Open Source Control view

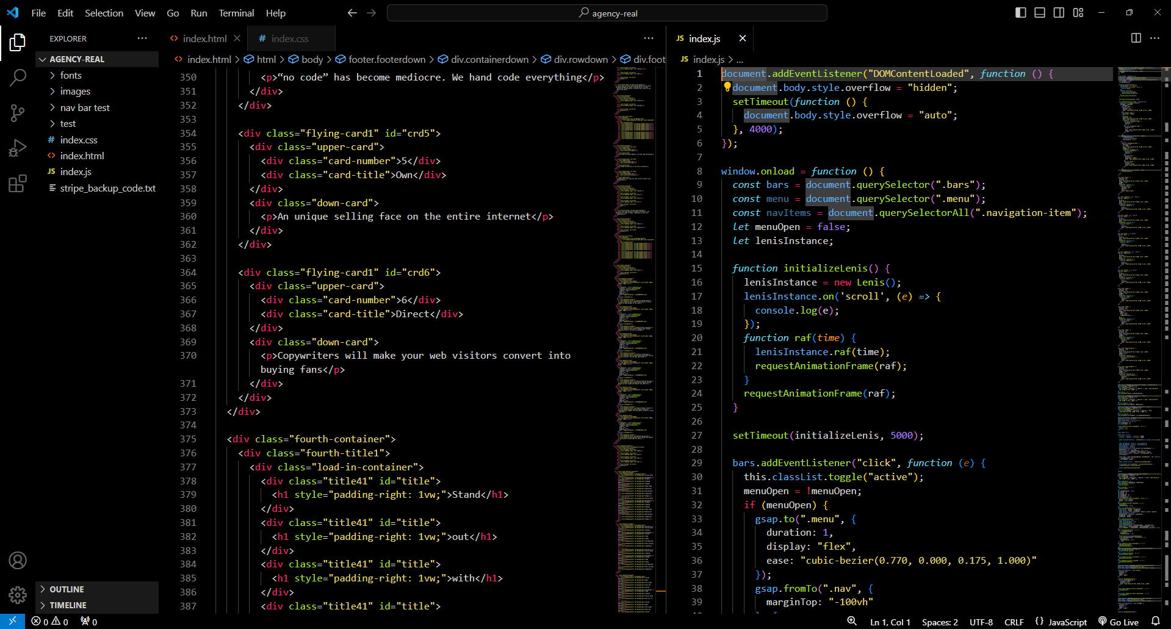[18, 113]
